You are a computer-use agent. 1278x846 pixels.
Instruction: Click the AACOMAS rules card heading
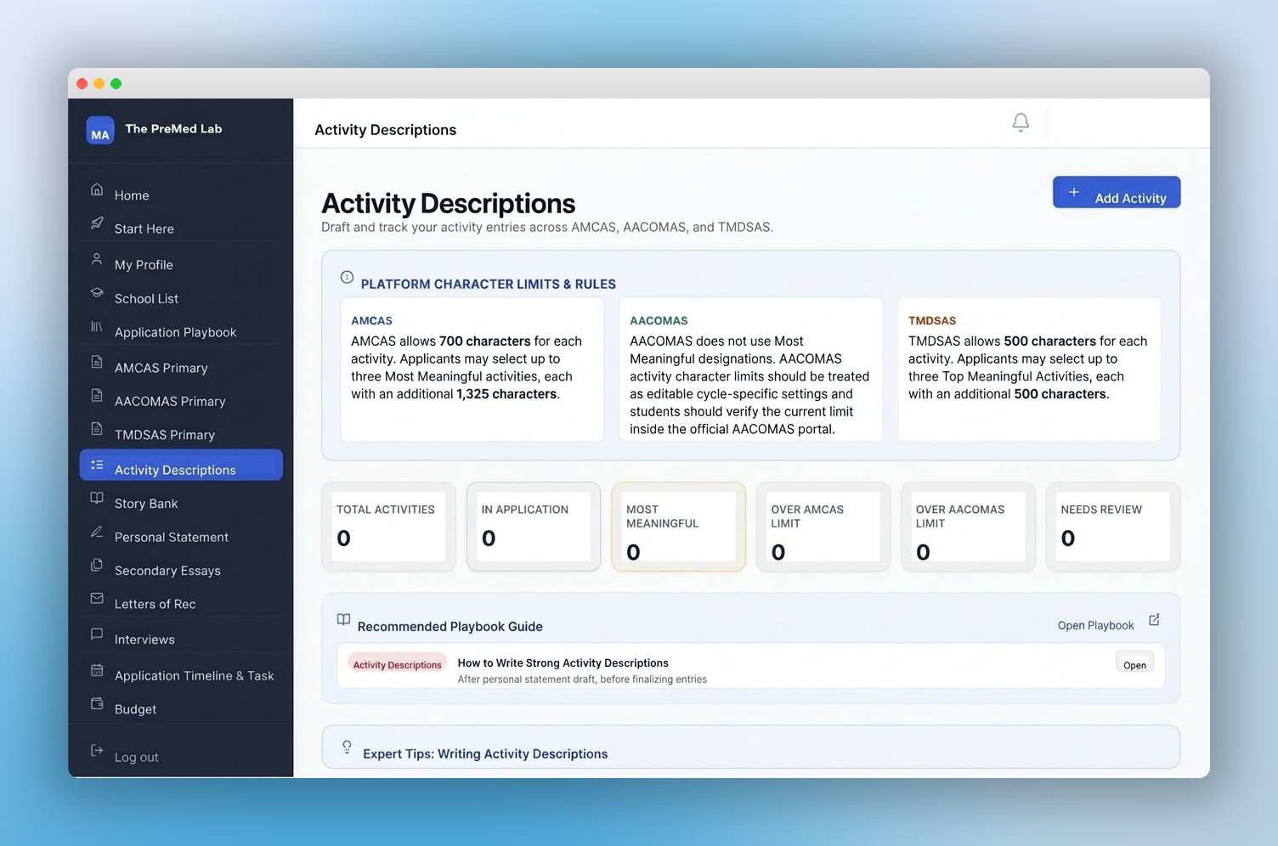point(659,320)
